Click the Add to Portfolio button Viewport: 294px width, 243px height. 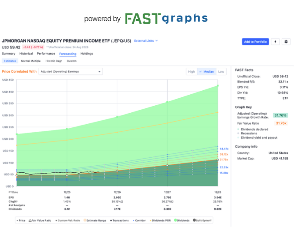(255, 42)
